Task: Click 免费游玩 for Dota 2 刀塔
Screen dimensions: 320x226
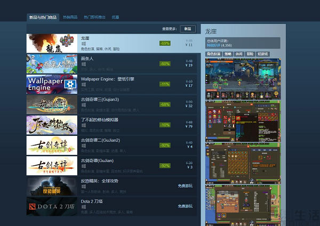Action: pyautogui.click(x=185, y=206)
